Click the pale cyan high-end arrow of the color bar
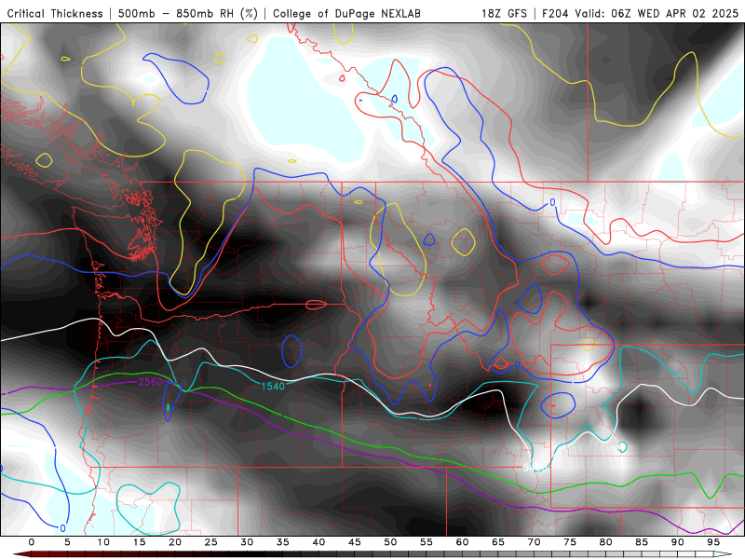This screenshot has width=745, height=559. (x=725, y=554)
